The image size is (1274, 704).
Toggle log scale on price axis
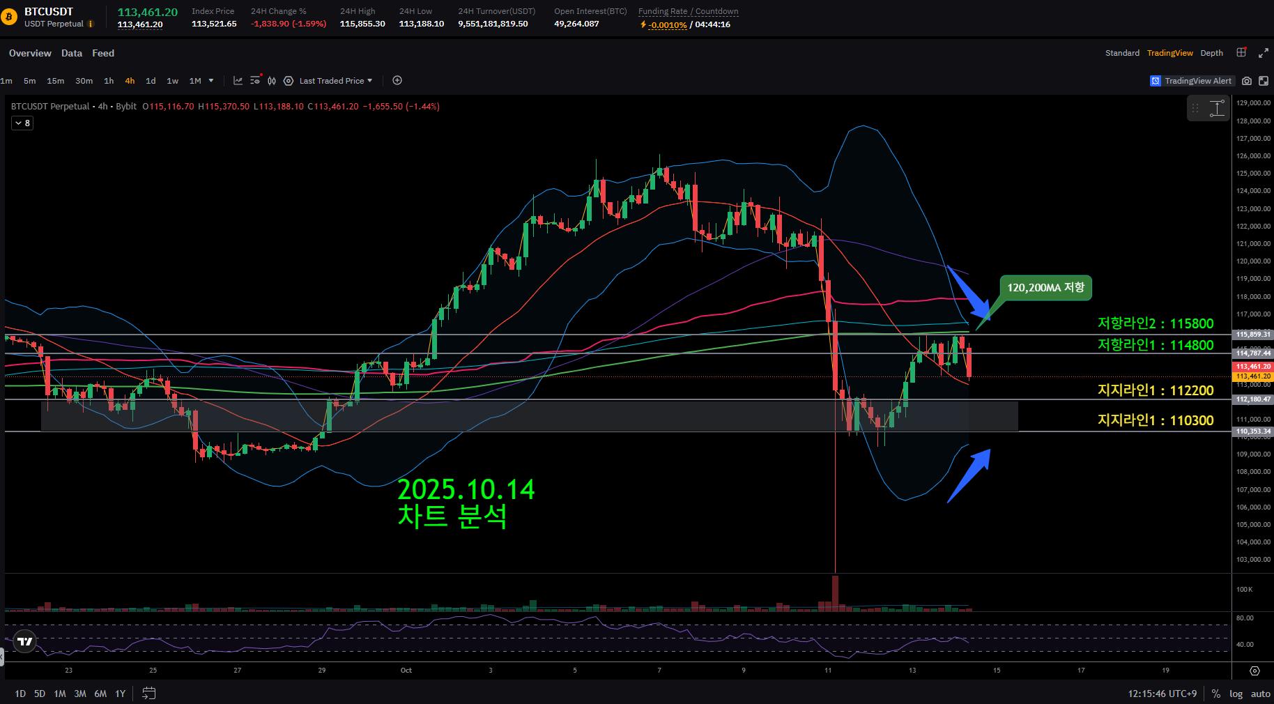1236,694
